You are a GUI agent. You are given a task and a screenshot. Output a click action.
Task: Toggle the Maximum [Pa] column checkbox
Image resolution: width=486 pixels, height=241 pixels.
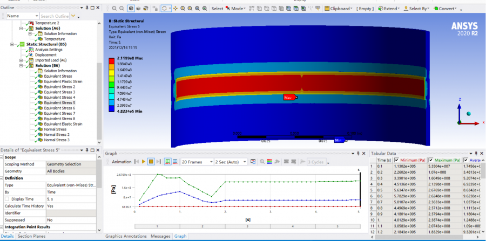430,160
